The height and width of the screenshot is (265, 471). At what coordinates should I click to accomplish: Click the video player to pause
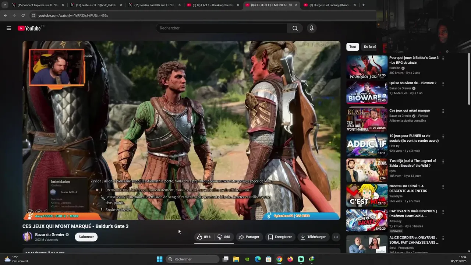[x=181, y=130]
